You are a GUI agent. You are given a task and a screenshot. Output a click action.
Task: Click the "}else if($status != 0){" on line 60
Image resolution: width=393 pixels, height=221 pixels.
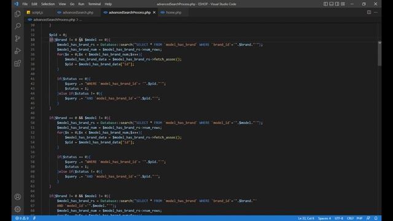[x=80, y=172]
